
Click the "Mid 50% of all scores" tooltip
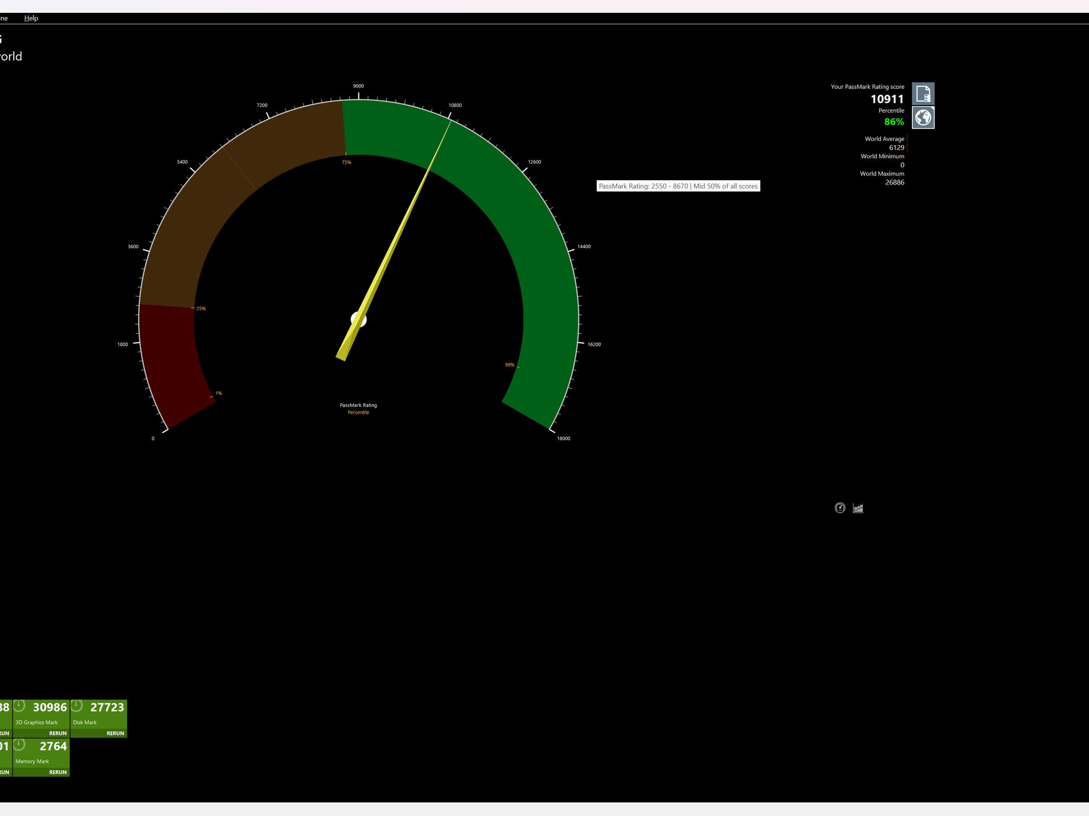coord(678,186)
